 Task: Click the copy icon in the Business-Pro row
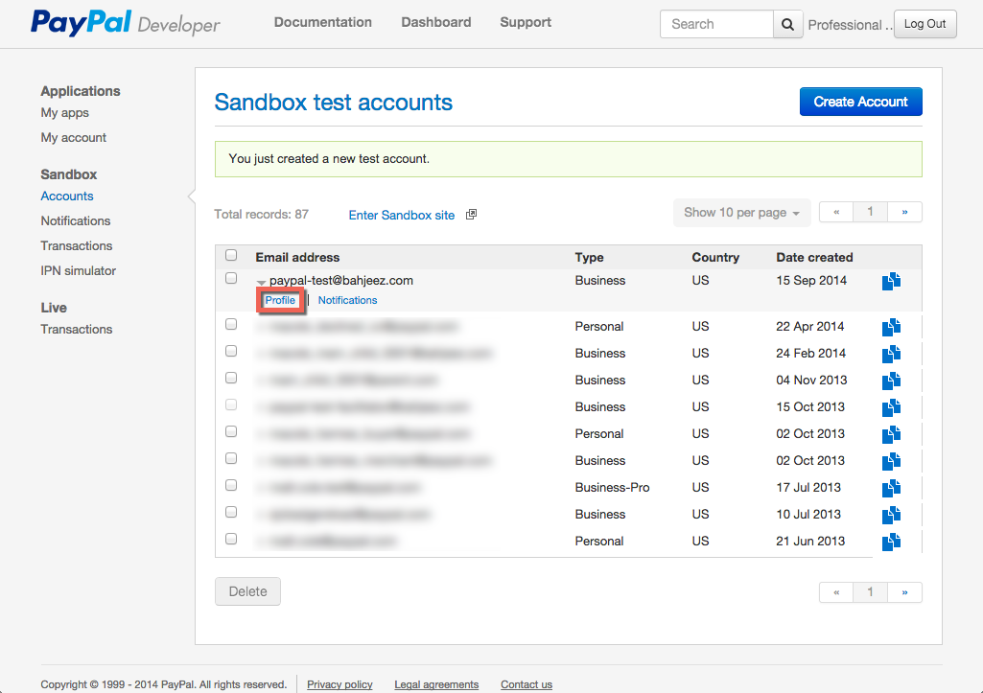click(x=891, y=488)
